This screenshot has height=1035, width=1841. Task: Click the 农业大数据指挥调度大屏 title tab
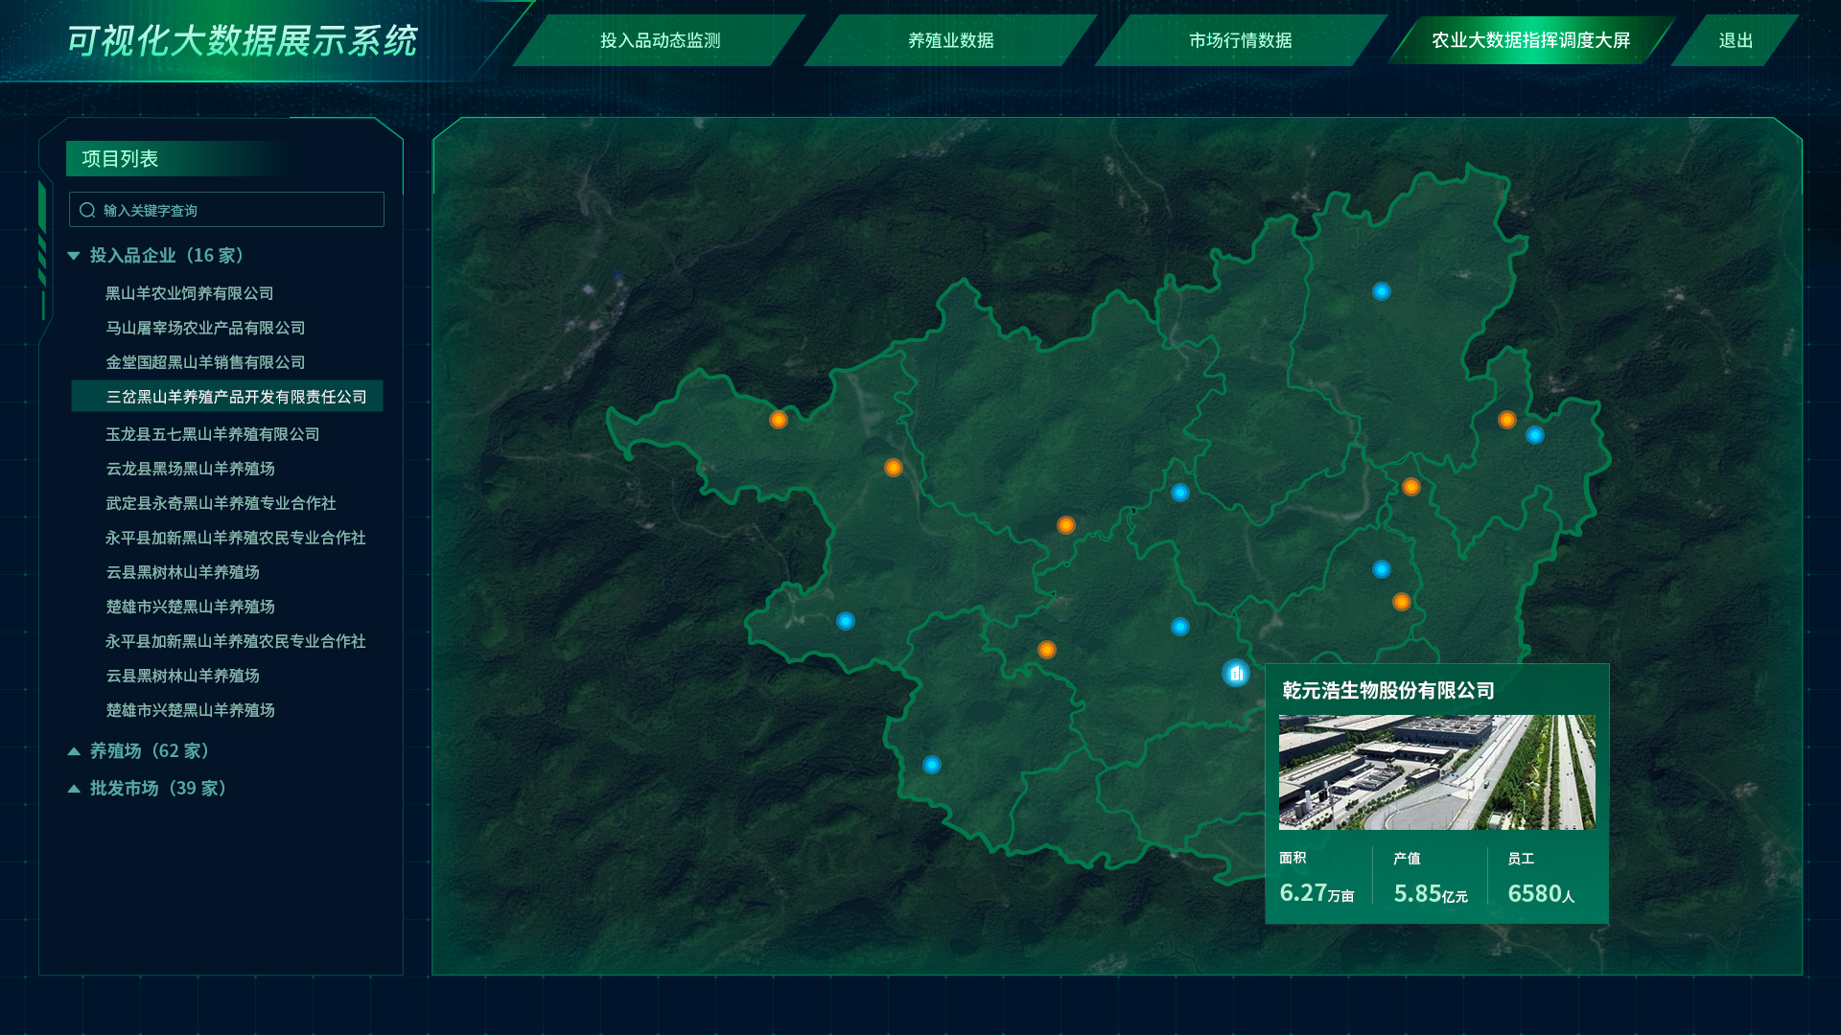click(x=1529, y=41)
